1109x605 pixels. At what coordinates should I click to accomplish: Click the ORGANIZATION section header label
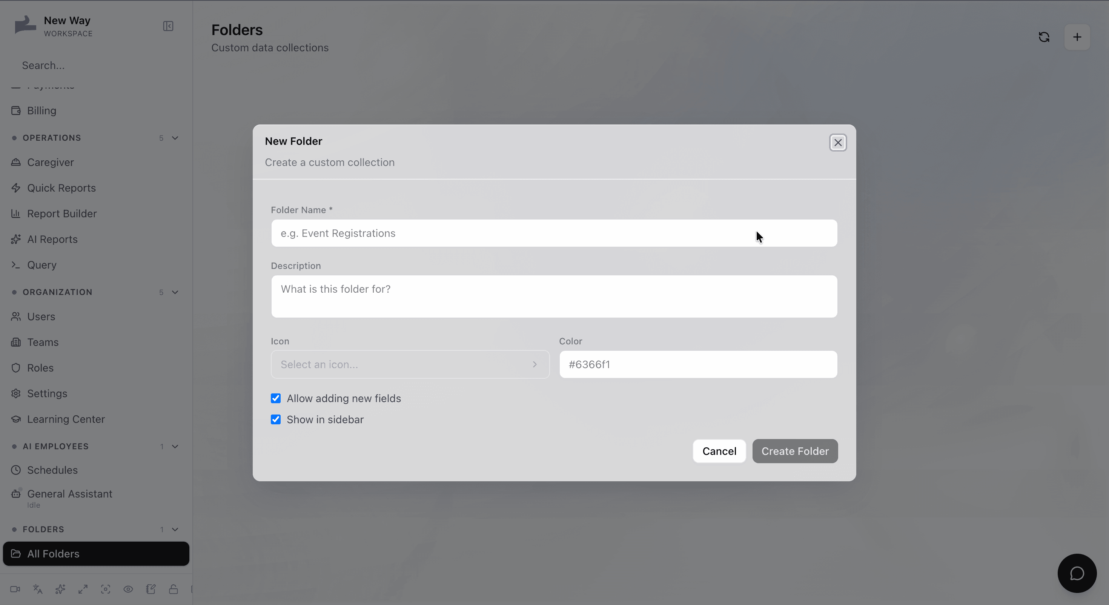pos(57,292)
